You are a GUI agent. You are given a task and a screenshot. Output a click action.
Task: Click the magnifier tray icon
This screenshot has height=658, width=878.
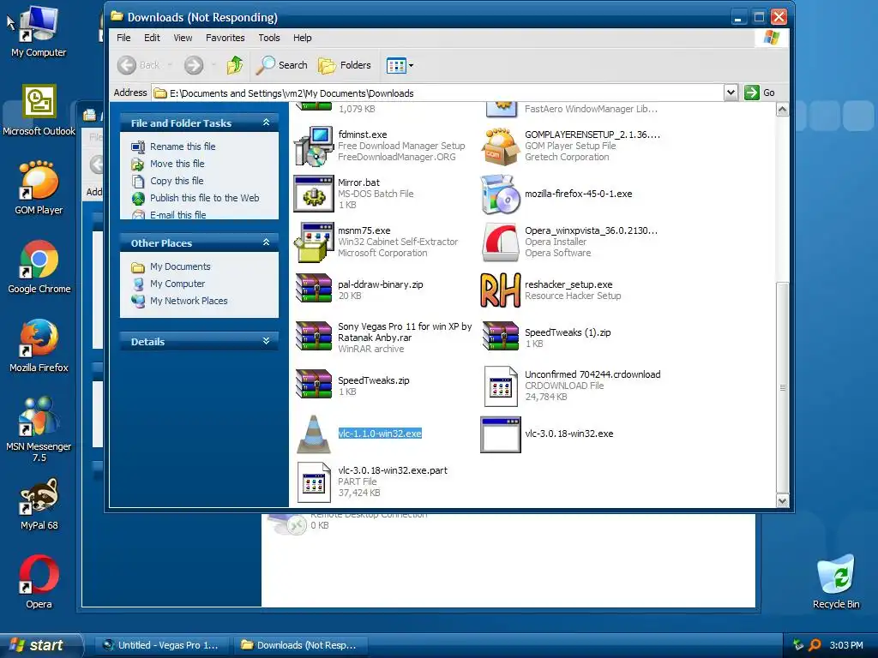815,645
